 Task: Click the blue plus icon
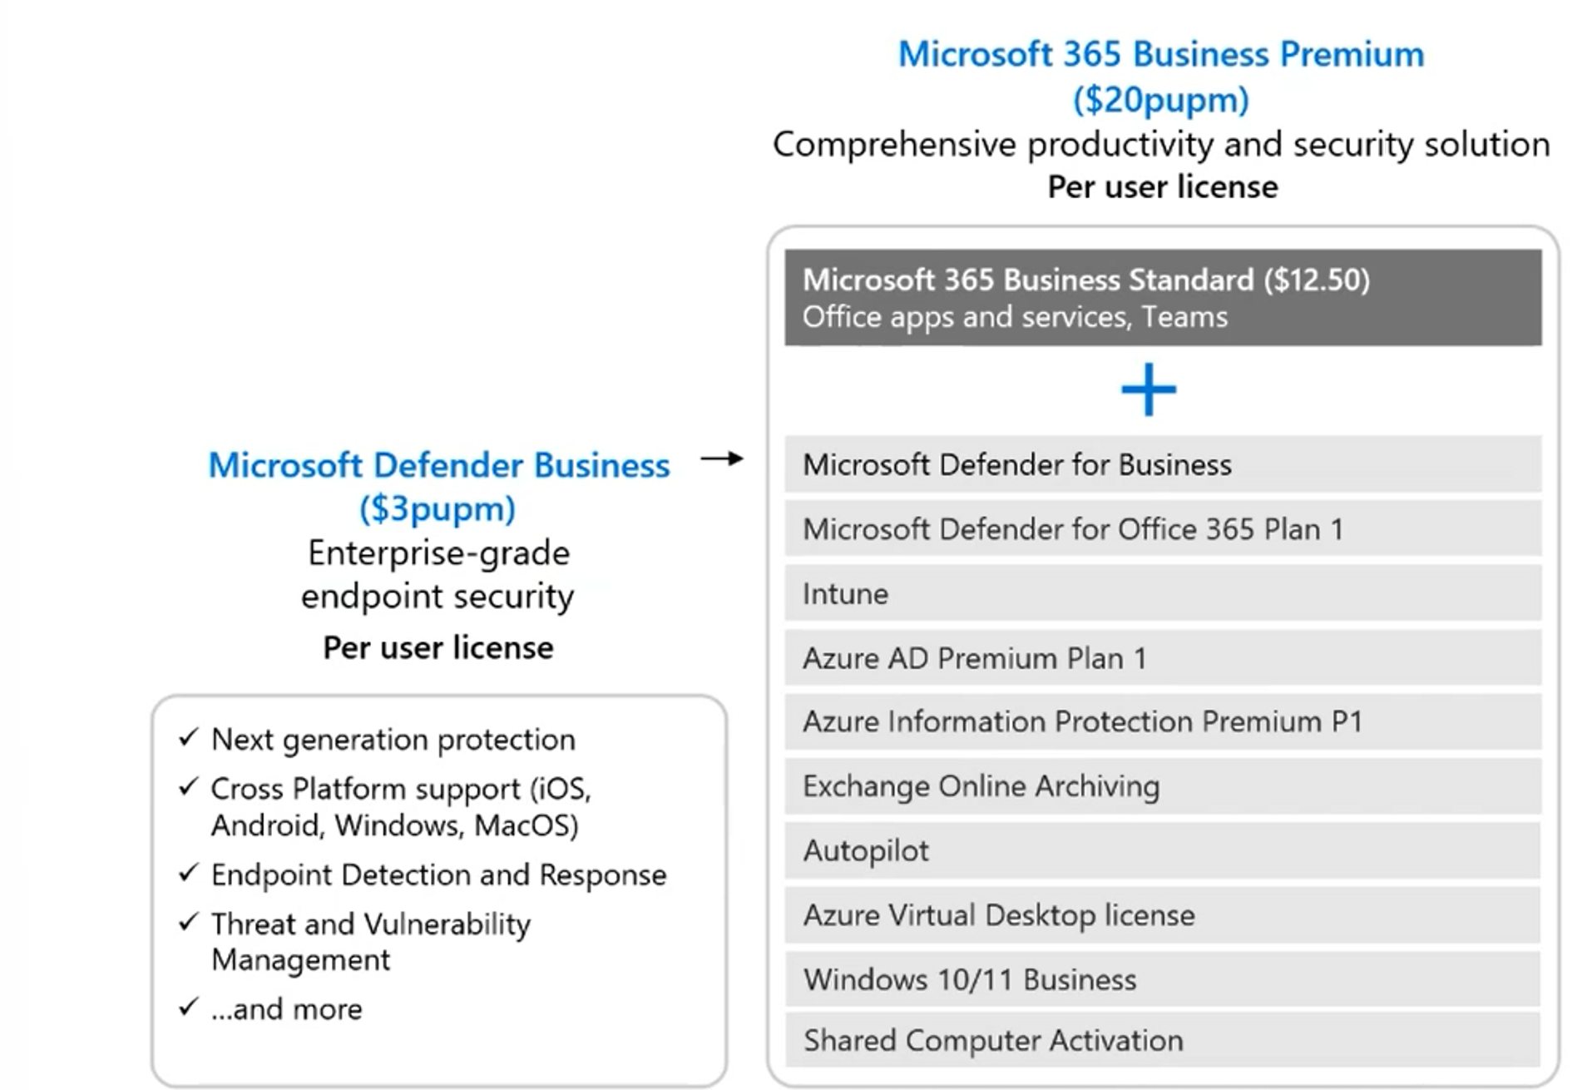tap(1148, 389)
